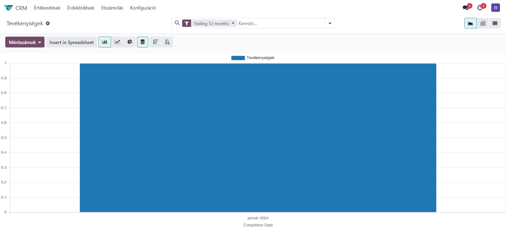
Task: Select pie chart mode
Action: (x=130, y=42)
